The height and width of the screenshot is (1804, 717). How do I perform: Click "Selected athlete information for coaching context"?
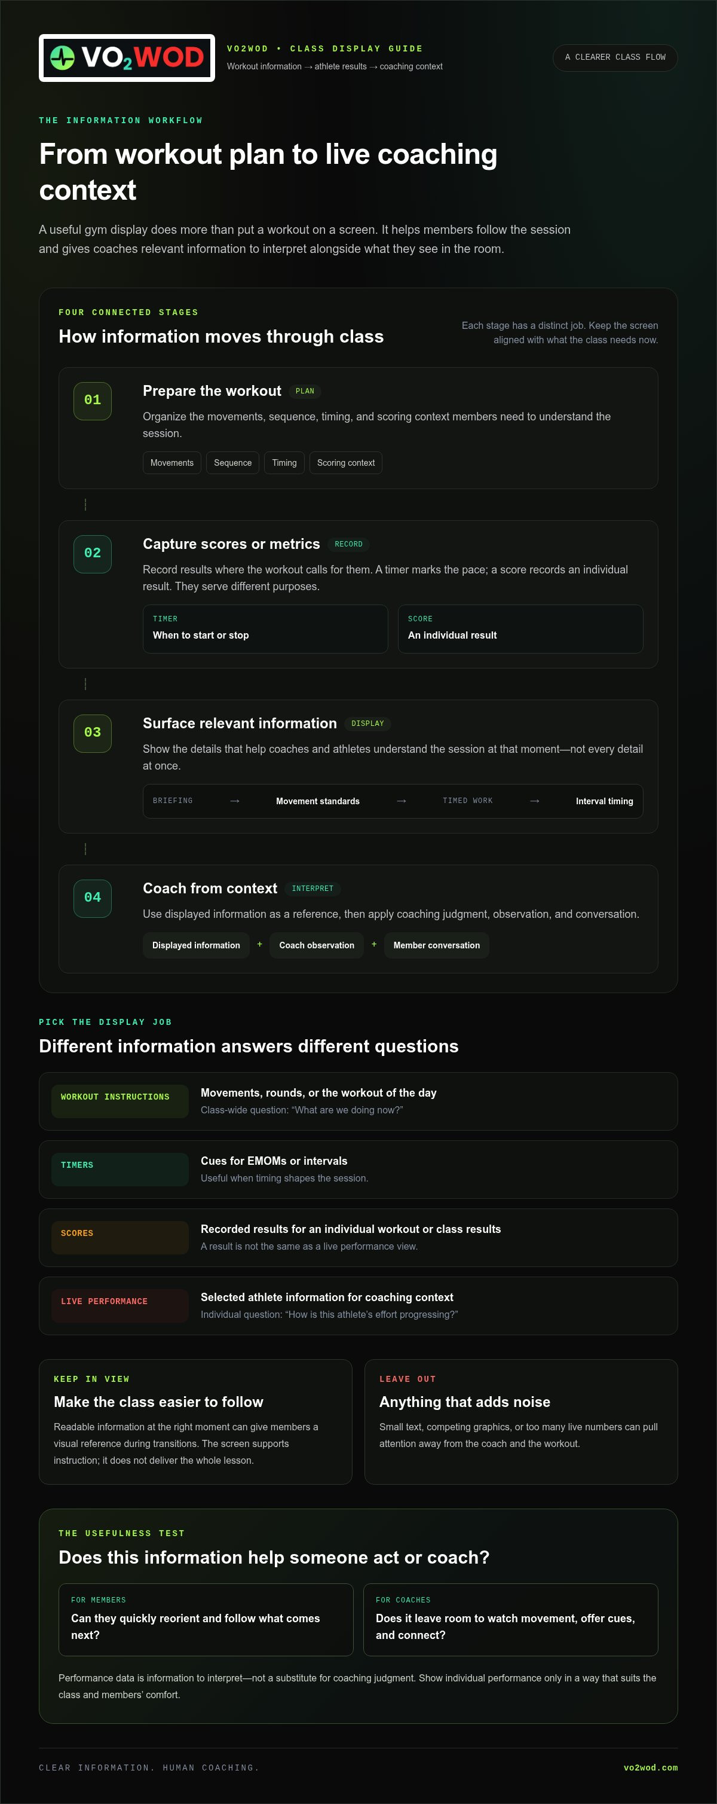[327, 1298]
